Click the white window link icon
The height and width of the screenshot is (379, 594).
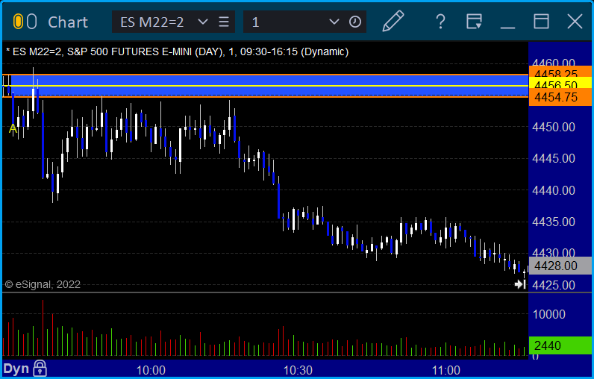pos(32,22)
